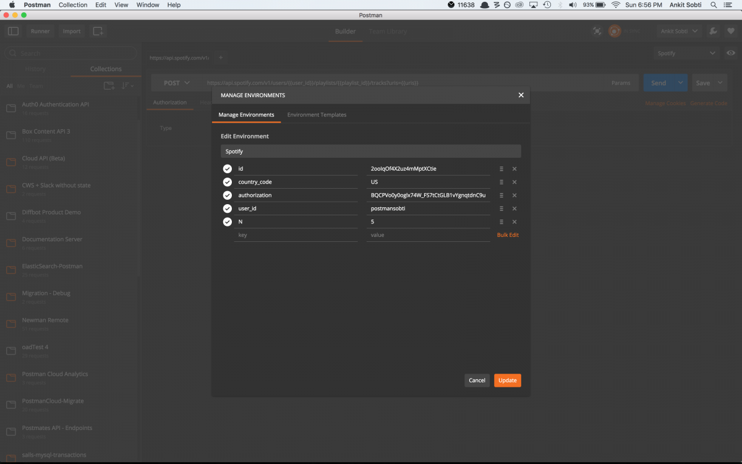Viewport: 742px width, 464px height.
Task: Open a new window icon
Action: coord(98,31)
